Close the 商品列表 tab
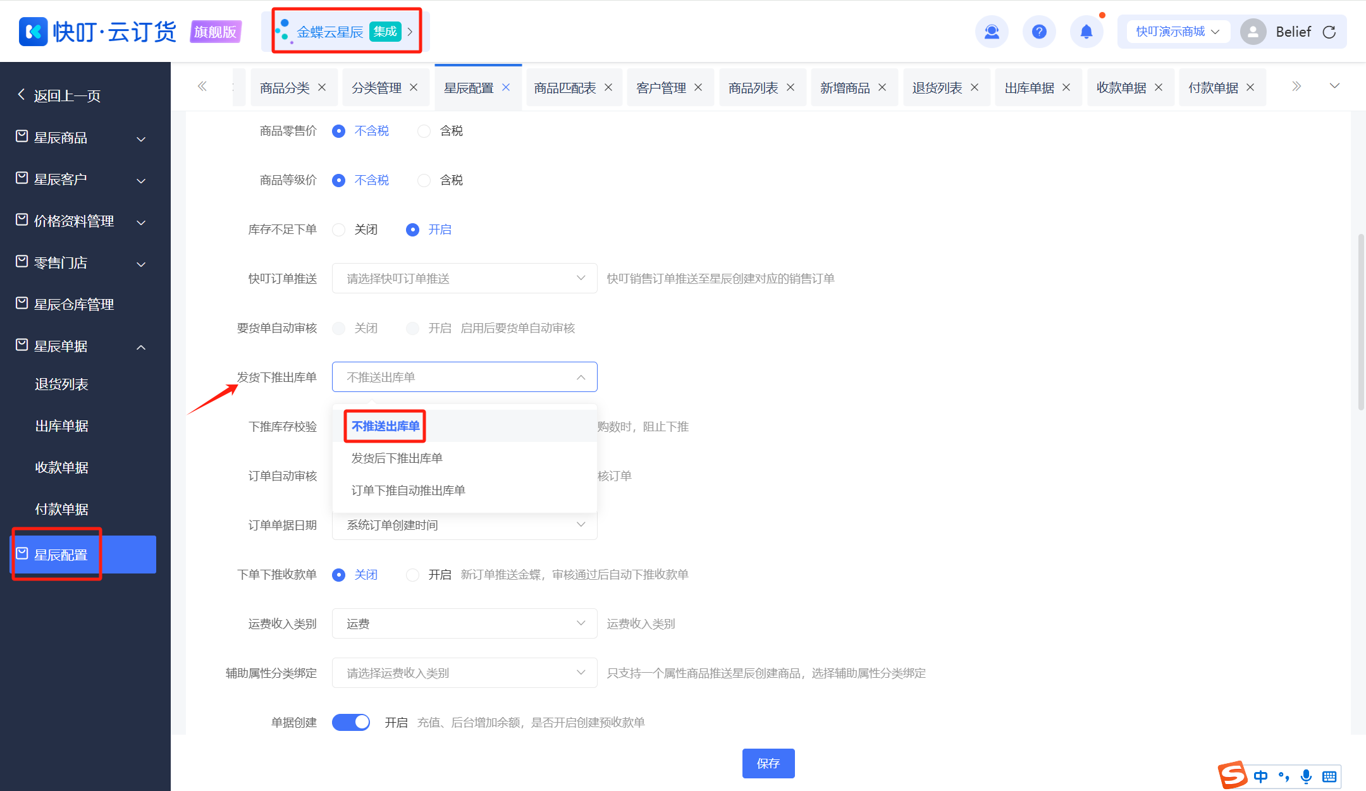This screenshot has width=1366, height=791. coord(791,87)
